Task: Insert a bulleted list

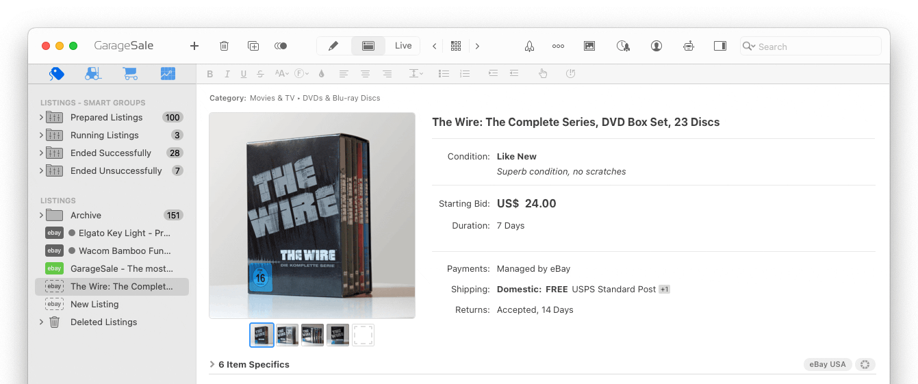Action: point(444,73)
